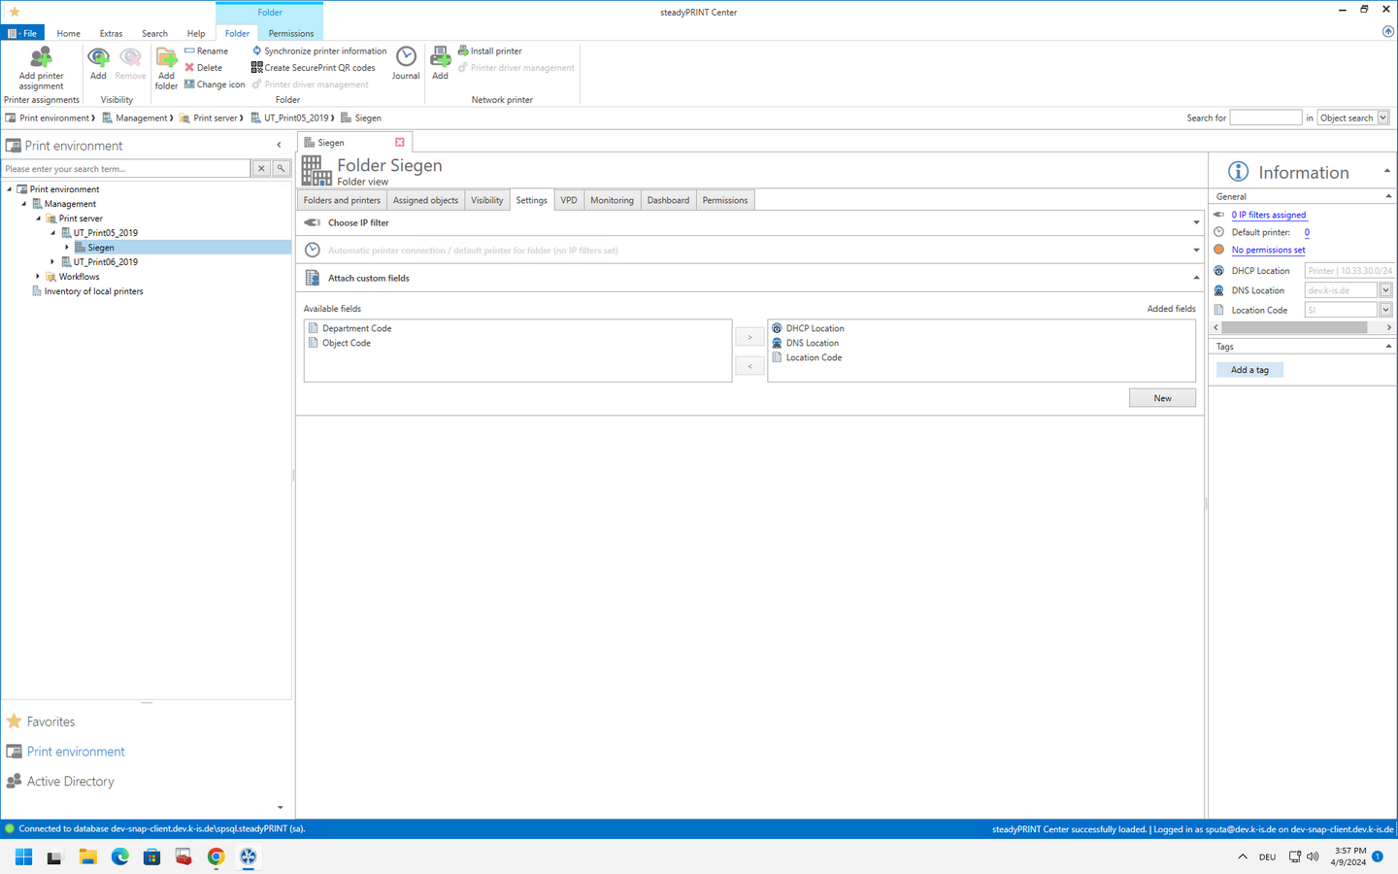Viewport: 1398px width, 874px height.
Task: Open the Help ribbon tab
Action: coord(195,33)
